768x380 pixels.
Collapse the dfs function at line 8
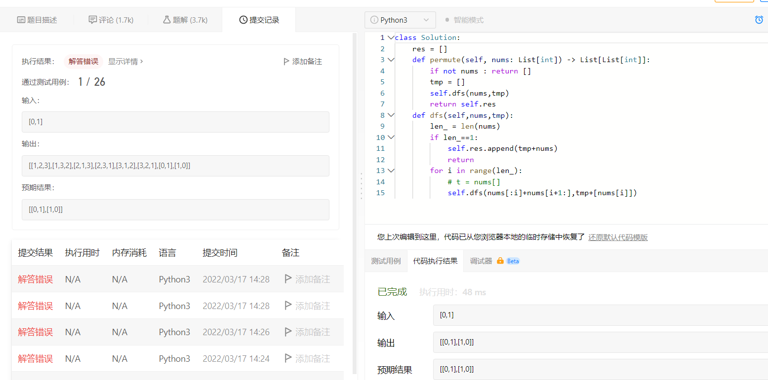tap(391, 115)
